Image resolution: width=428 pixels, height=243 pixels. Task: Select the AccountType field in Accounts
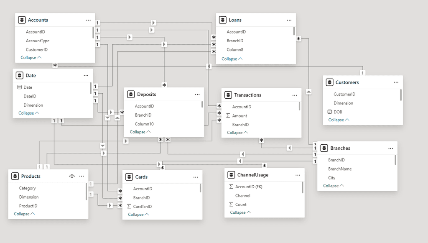pyautogui.click(x=38, y=41)
